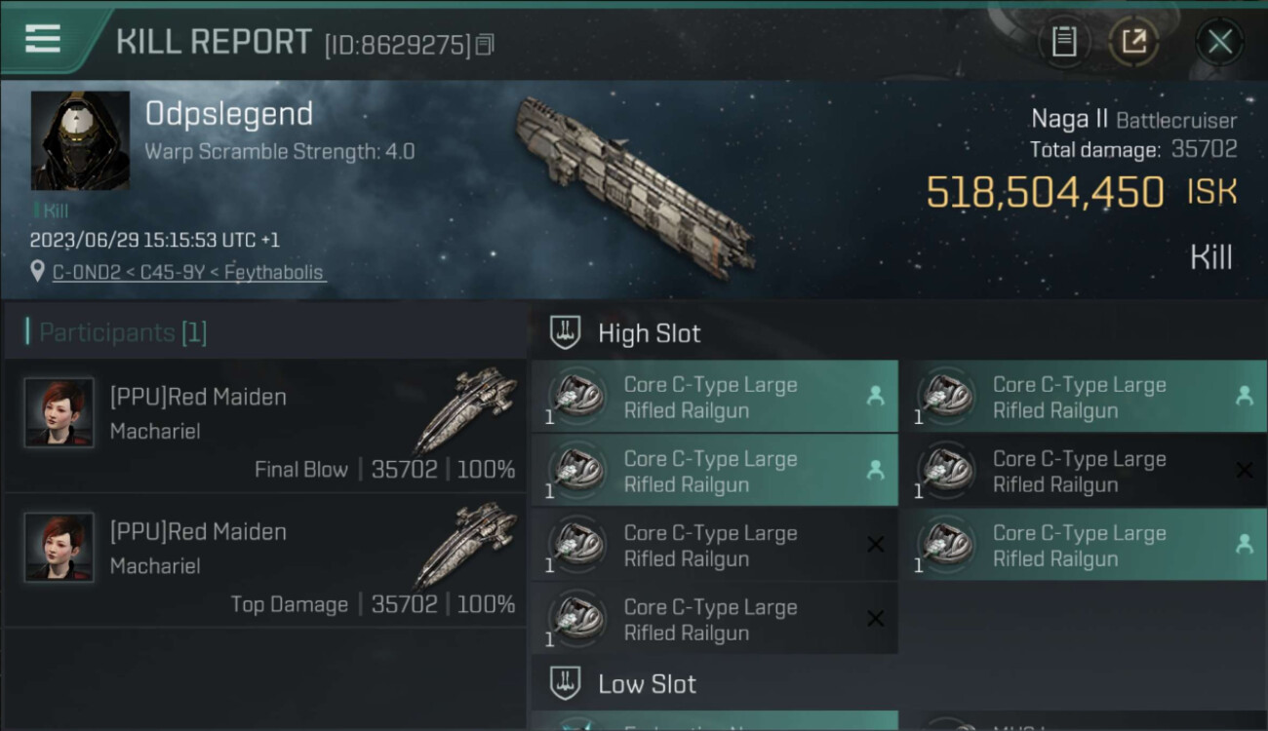Click the Naga II ship image
Viewport: 1268px width, 731px height.
[634, 184]
